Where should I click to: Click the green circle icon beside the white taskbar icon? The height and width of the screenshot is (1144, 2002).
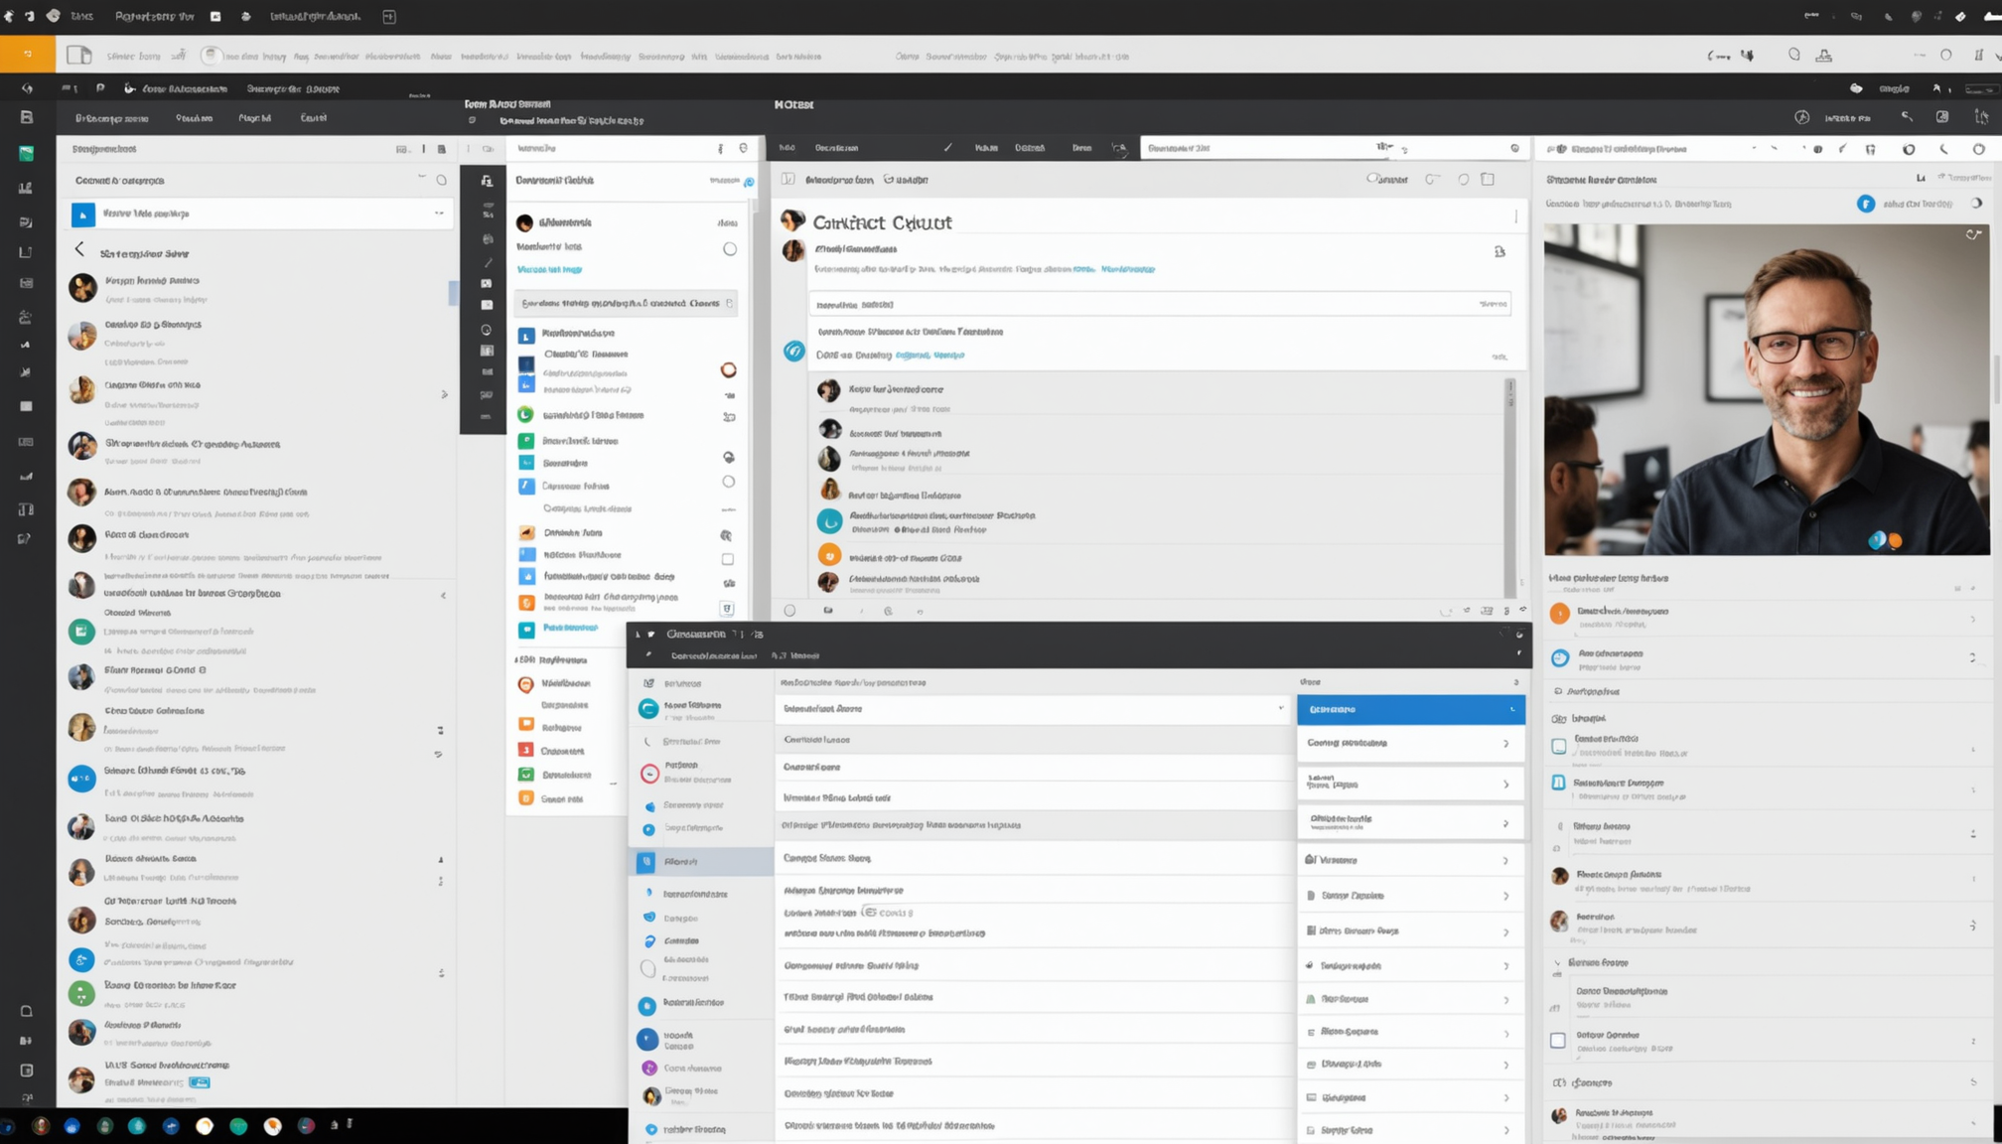pos(238,1125)
